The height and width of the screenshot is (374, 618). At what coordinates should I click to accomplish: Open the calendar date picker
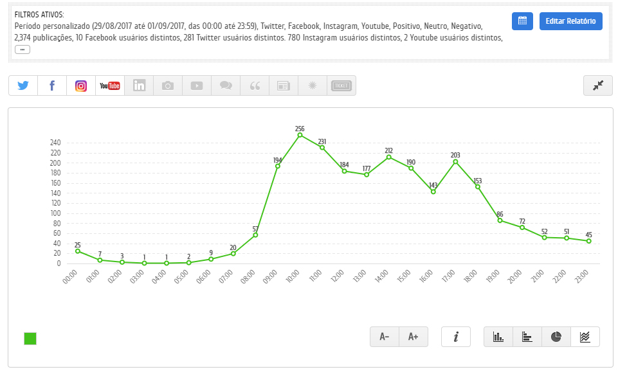click(x=522, y=21)
